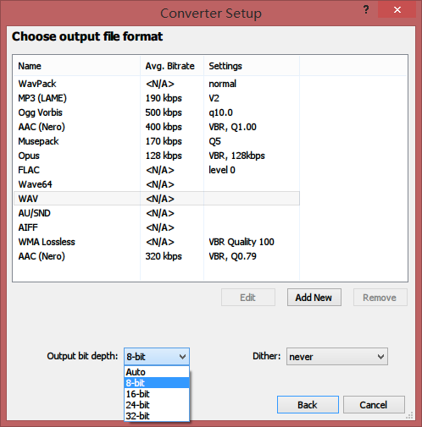This screenshot has width=422, height=427.
Task: Click the VBR, Q0.79 settings cell
Action: tap(232, 256)
